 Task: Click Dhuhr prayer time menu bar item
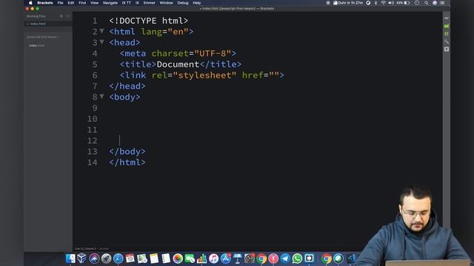(x=348, y=3)
